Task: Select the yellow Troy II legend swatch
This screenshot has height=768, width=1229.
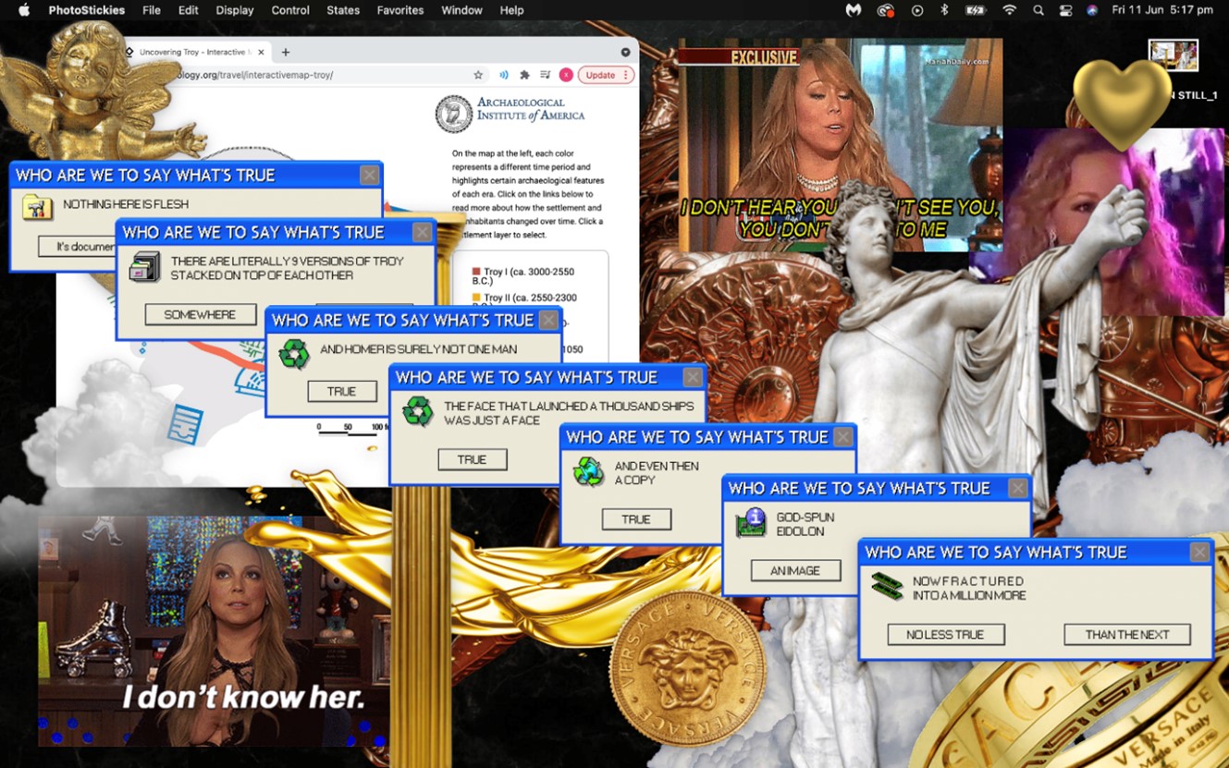Action: click(476, 298)
